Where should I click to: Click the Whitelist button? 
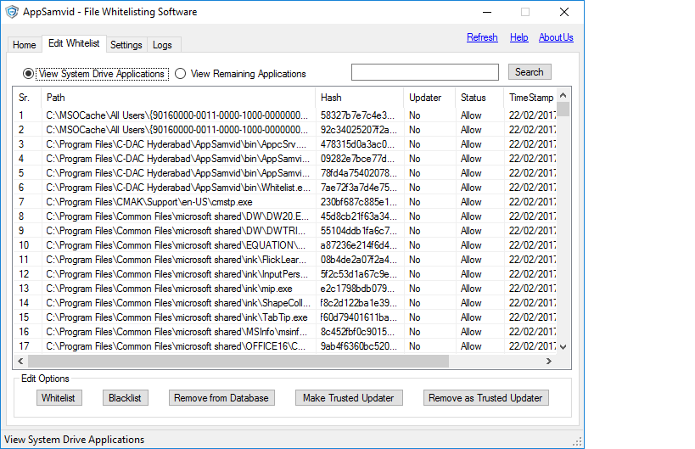59,398
